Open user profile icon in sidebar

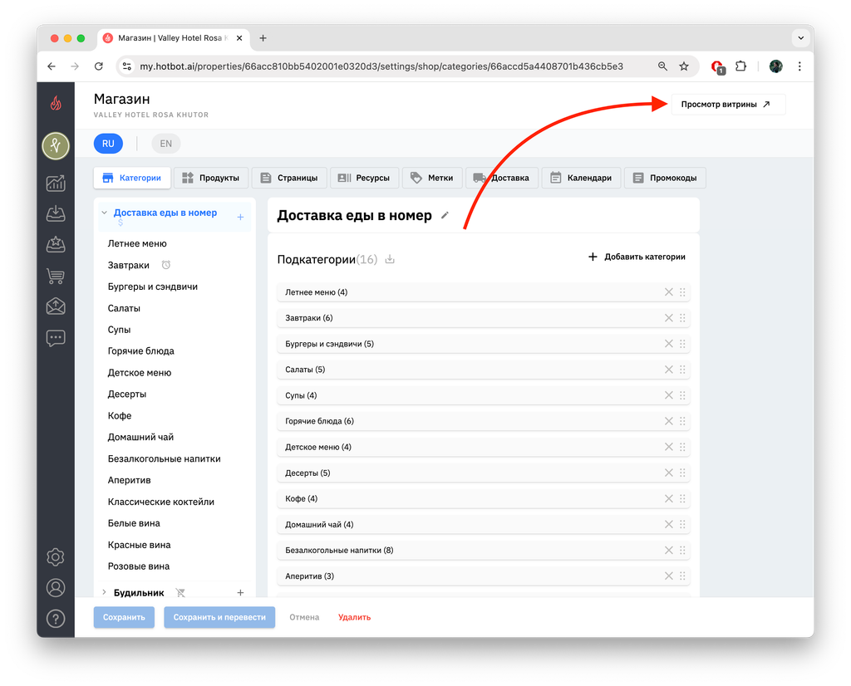point(56,588)
